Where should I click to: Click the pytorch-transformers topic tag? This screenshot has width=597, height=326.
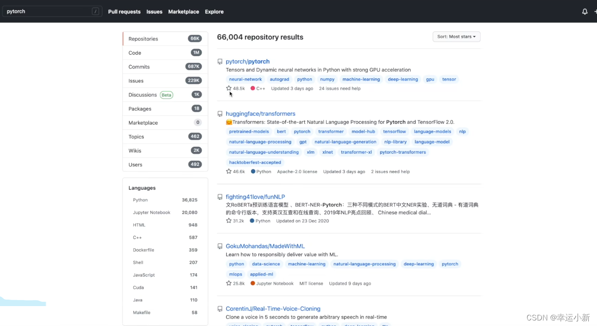pyautogui.click(x=403, y=152)
